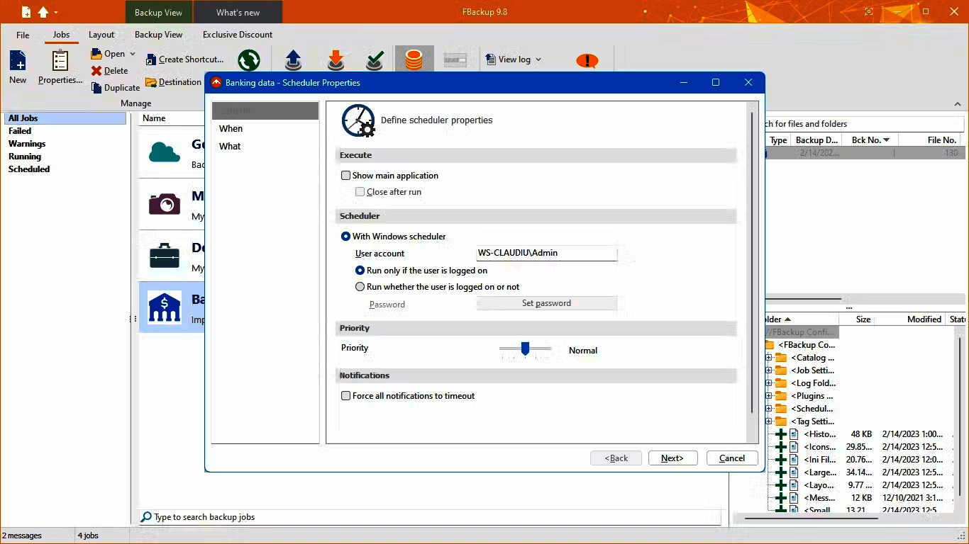Click the Next button in the dialog

(672, 458)
